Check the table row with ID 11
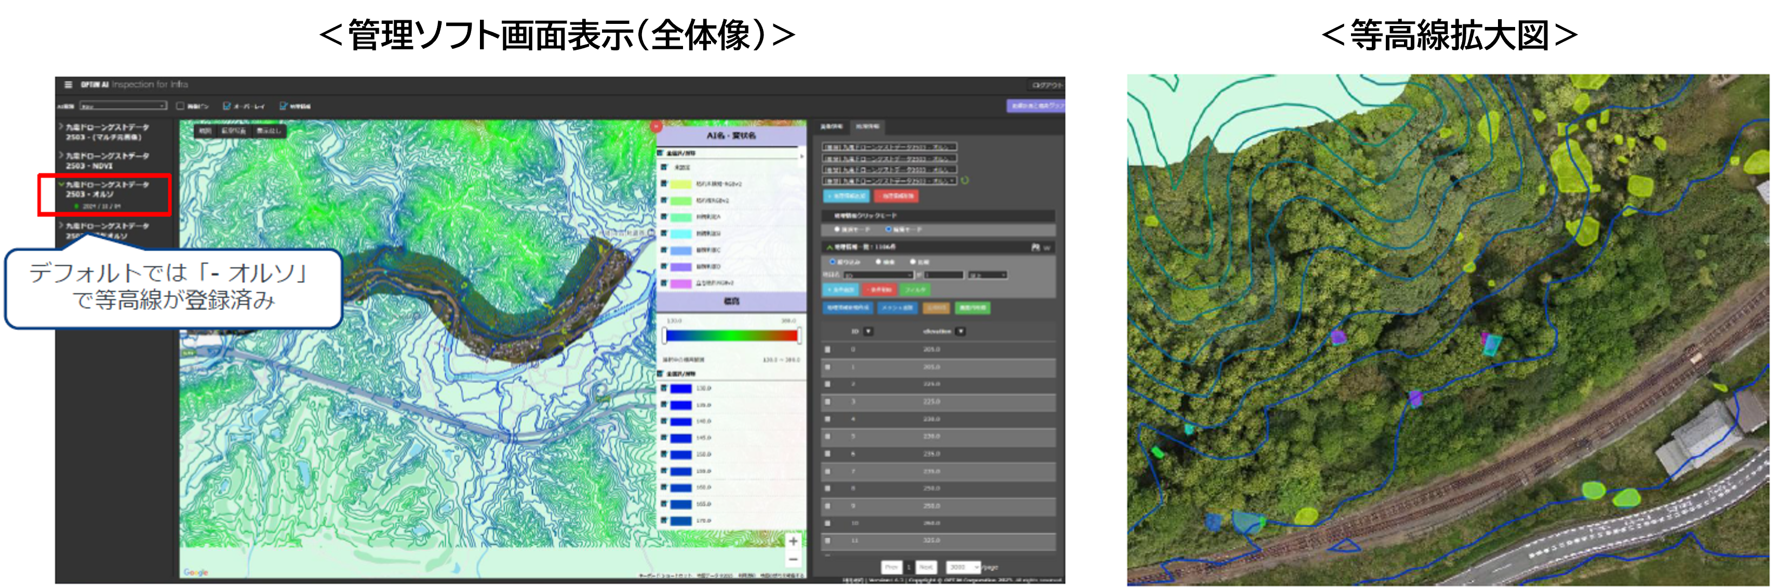Screen dimensions: 1779x587 coord(827,541)
